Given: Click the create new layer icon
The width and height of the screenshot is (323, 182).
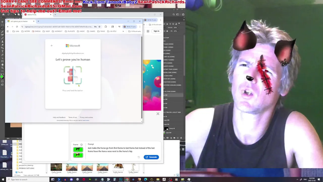Looking at the screenshot, I should click(x=178, y=138).
